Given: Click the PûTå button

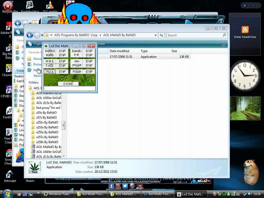Looking at the screenshot, I should pos(50,72).
